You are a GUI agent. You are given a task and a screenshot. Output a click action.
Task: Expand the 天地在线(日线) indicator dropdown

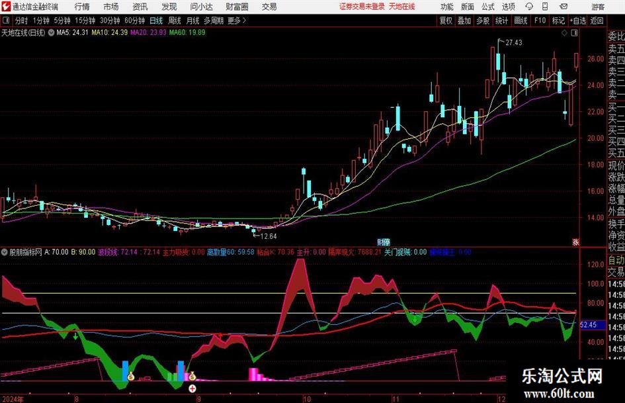click(x=51, y=32)
